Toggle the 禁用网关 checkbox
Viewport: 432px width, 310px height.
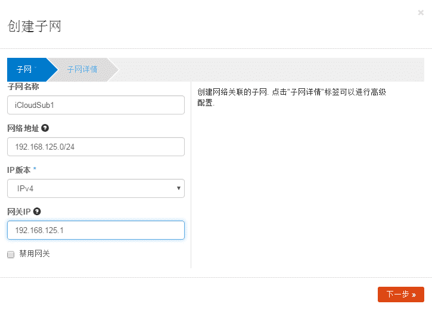tap(11, 255)
